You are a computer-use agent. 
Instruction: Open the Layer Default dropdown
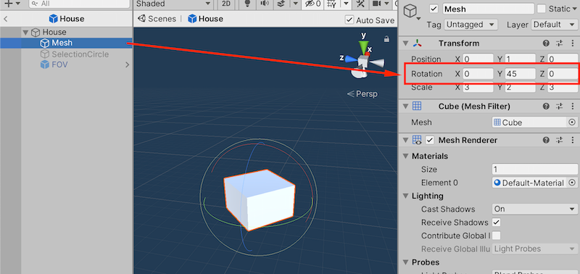(554, 25)
